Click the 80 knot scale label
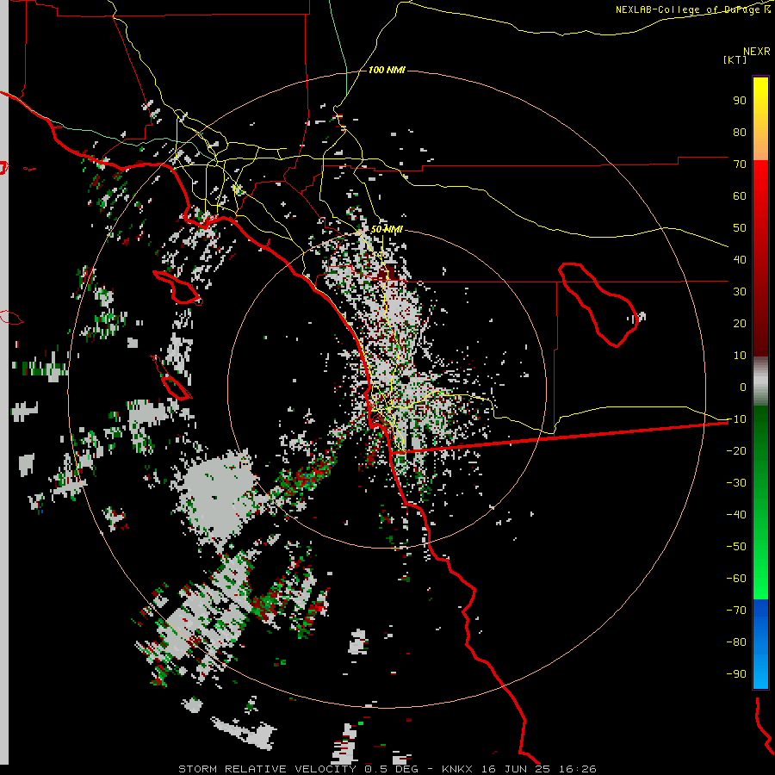Viewport: 775px width, 775px height. [740, 132]
